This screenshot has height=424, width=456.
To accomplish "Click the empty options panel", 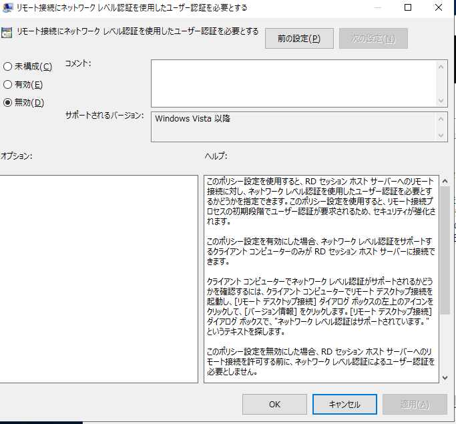I will coord(99,279).
